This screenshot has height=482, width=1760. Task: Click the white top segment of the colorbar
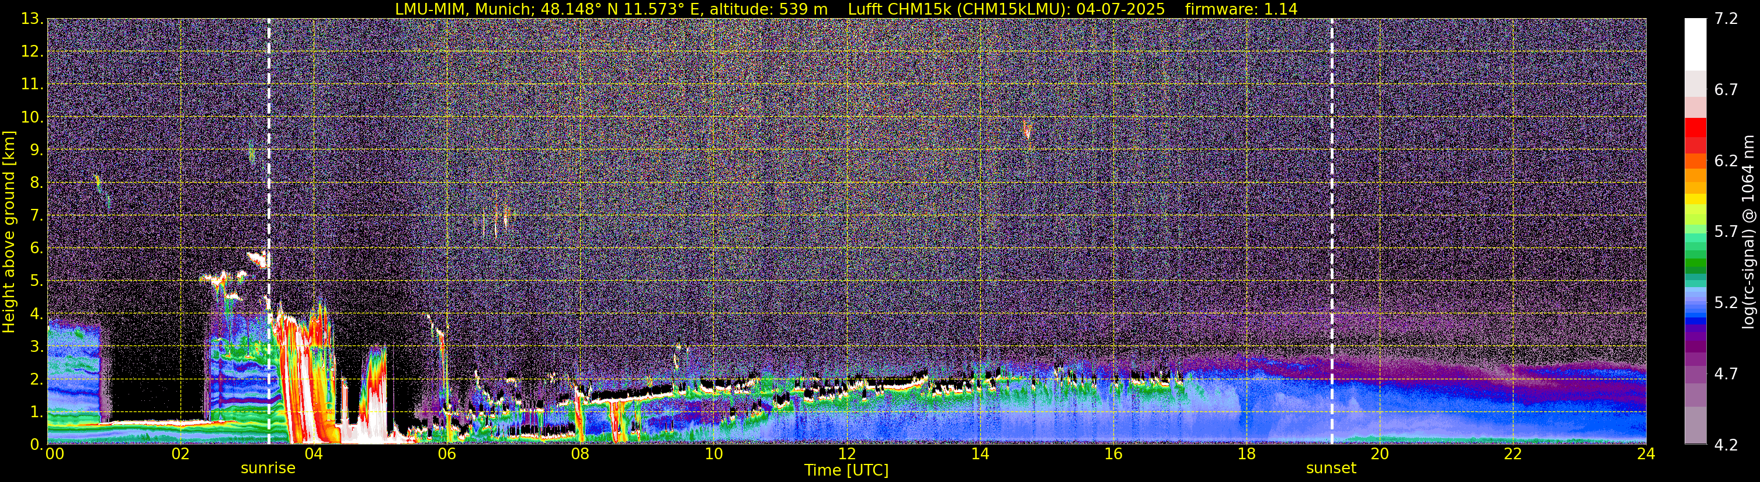coord(1695,44)
